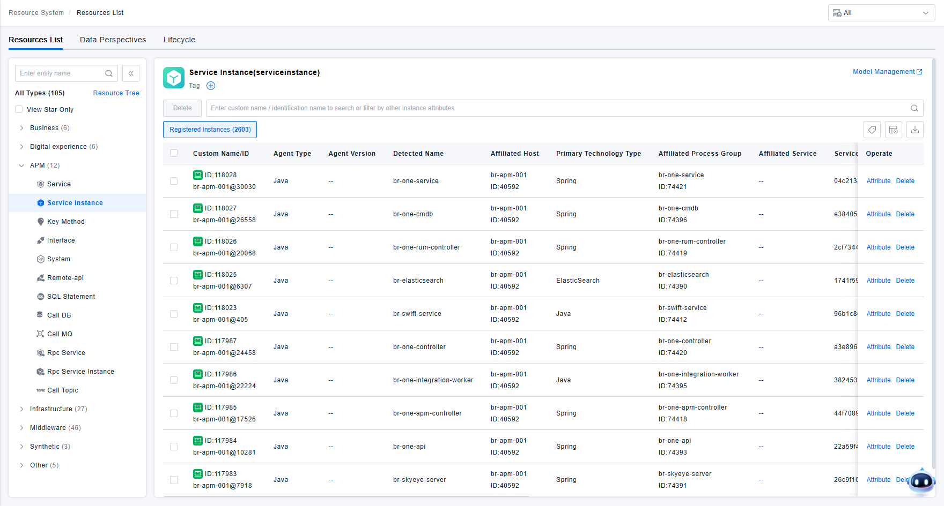Screen dimensions: 944x506
Task: Open the All dropdown at top right
Action: 881,13
